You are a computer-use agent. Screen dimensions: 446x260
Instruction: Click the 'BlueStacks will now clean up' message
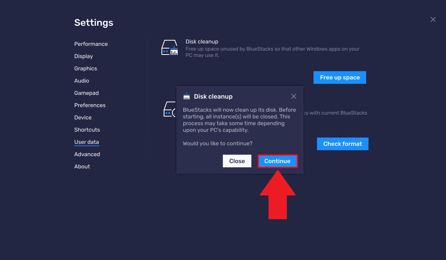(x=240, y=120)
